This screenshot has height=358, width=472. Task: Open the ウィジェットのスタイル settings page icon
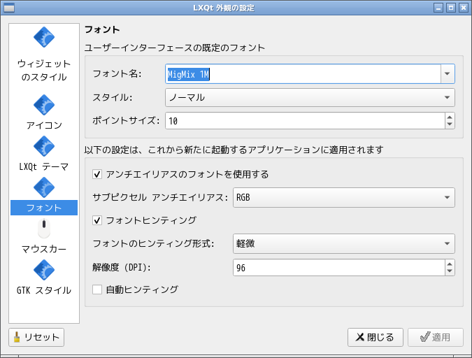tap(44, 39)
